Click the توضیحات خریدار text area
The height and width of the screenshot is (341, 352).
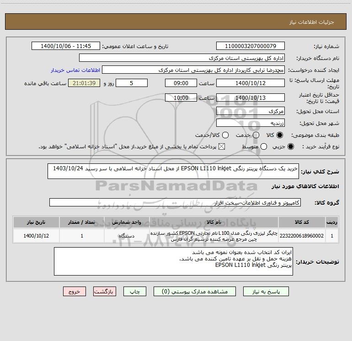pos(173,261)
